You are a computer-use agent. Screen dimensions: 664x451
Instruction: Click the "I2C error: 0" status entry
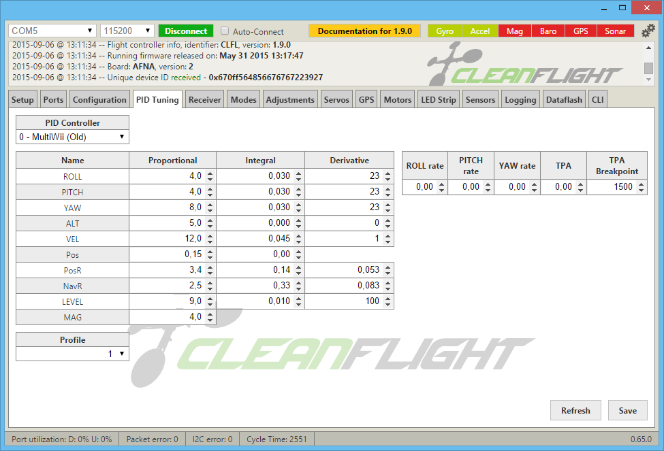point(212,439)
